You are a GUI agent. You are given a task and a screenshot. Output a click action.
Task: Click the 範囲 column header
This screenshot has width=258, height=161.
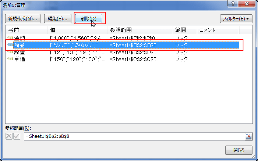(x=185, y=30)
